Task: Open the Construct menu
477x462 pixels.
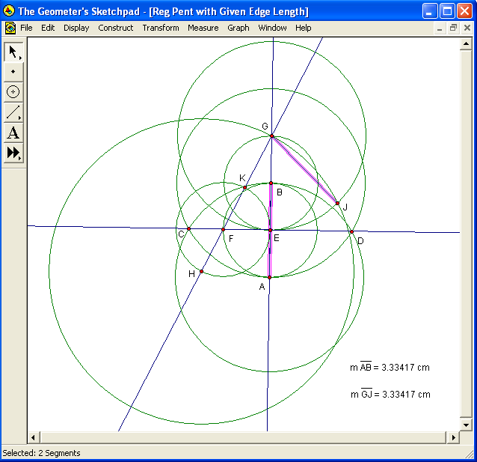Action: (x=115, y=28)
